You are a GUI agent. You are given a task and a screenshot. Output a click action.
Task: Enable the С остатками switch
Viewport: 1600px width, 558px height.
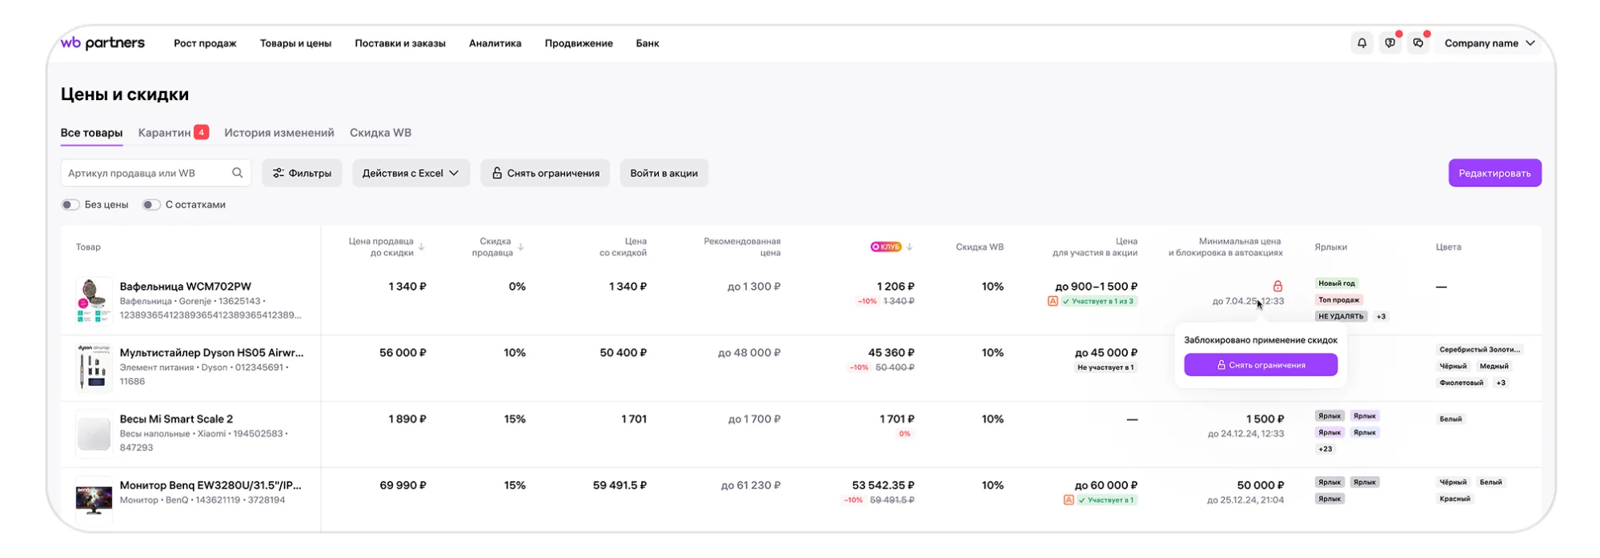[x=150, y=205]
